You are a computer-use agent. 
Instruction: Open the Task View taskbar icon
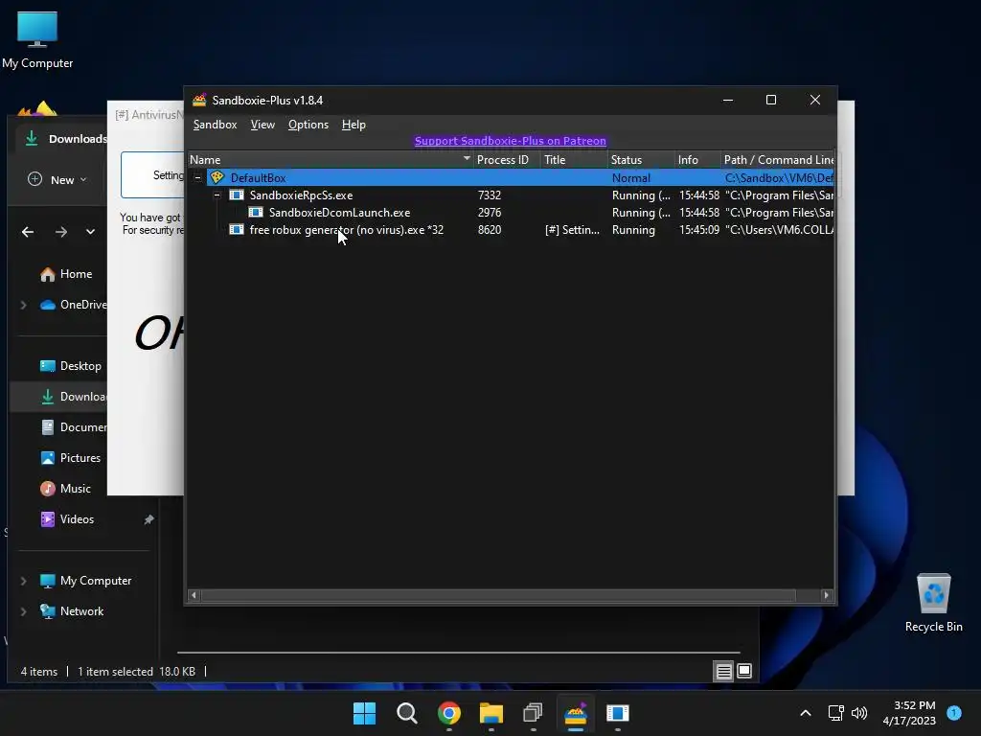[x=533, y=713]
